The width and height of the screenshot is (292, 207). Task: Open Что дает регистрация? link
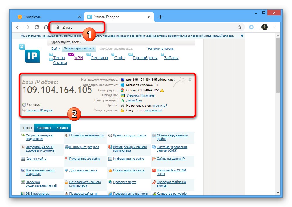(x=116, y=49)
